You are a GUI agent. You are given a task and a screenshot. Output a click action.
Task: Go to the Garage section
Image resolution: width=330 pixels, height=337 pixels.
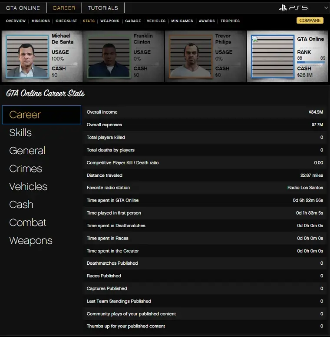point(133,21)
